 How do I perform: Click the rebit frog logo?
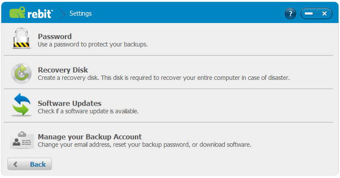(17, 12)
